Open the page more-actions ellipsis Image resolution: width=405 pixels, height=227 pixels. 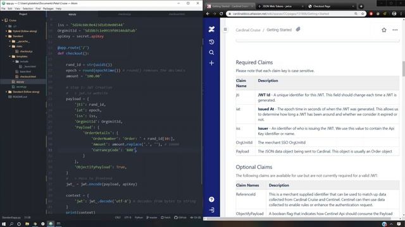coord(395,30)
